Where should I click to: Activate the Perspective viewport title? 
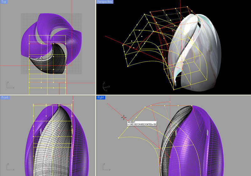pos(105,2)
